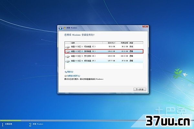Screen dimensions: 194x129
Task: Click the 137.7 GB total size cell
Action: click(x=111, y=61)
